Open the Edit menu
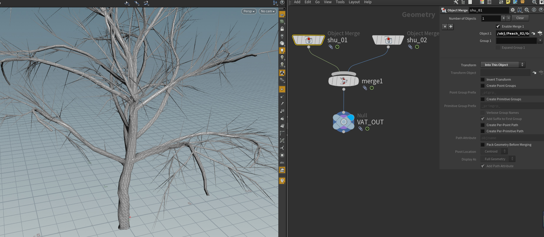Viewport: 544px width, 237px height. click(x=308, y=2)
